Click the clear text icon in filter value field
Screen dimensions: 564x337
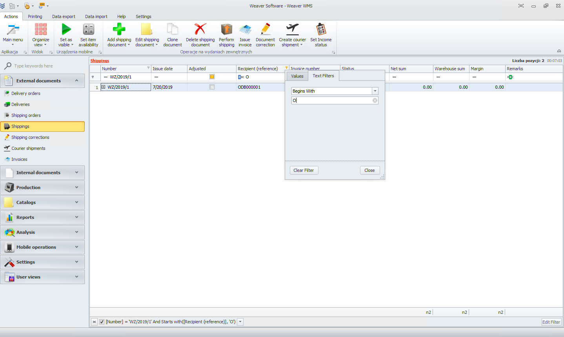[375, 100]
